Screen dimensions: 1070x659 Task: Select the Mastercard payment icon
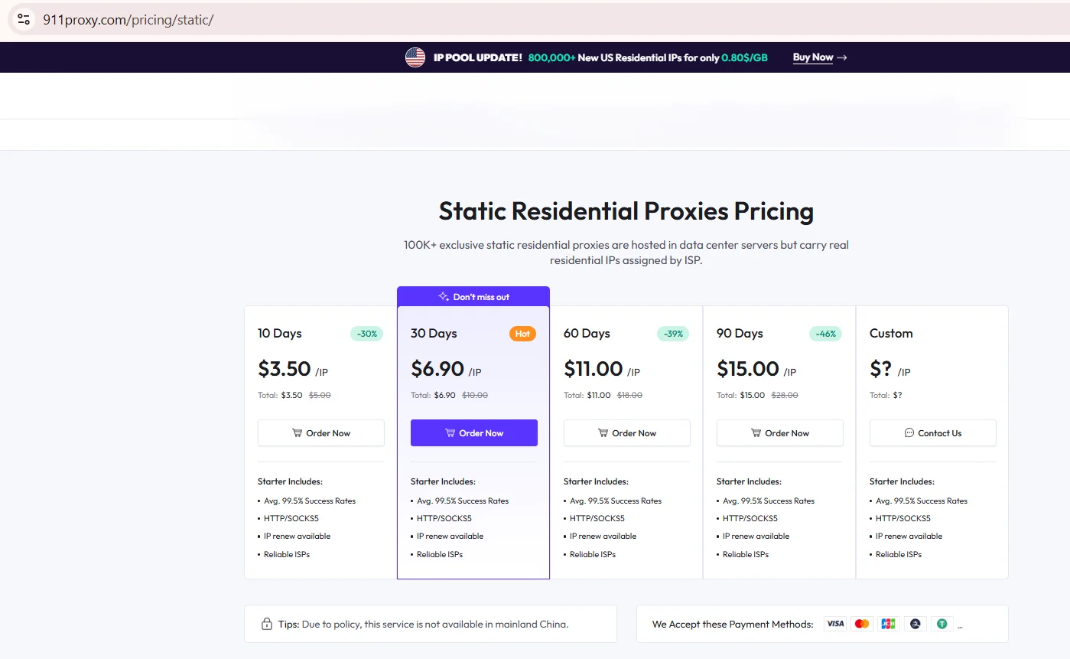coord(862,624)
